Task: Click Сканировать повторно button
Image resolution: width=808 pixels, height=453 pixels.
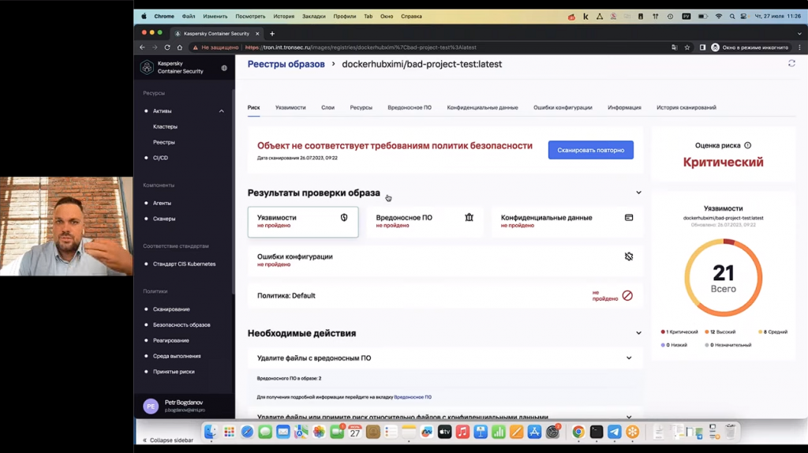Action: pos(590,150)
